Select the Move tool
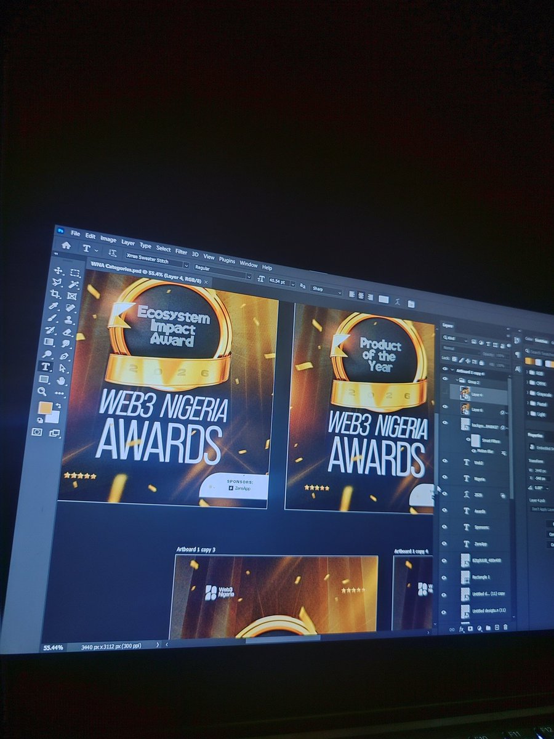Viewport: 554px width, 739px height. click(58, 270)
